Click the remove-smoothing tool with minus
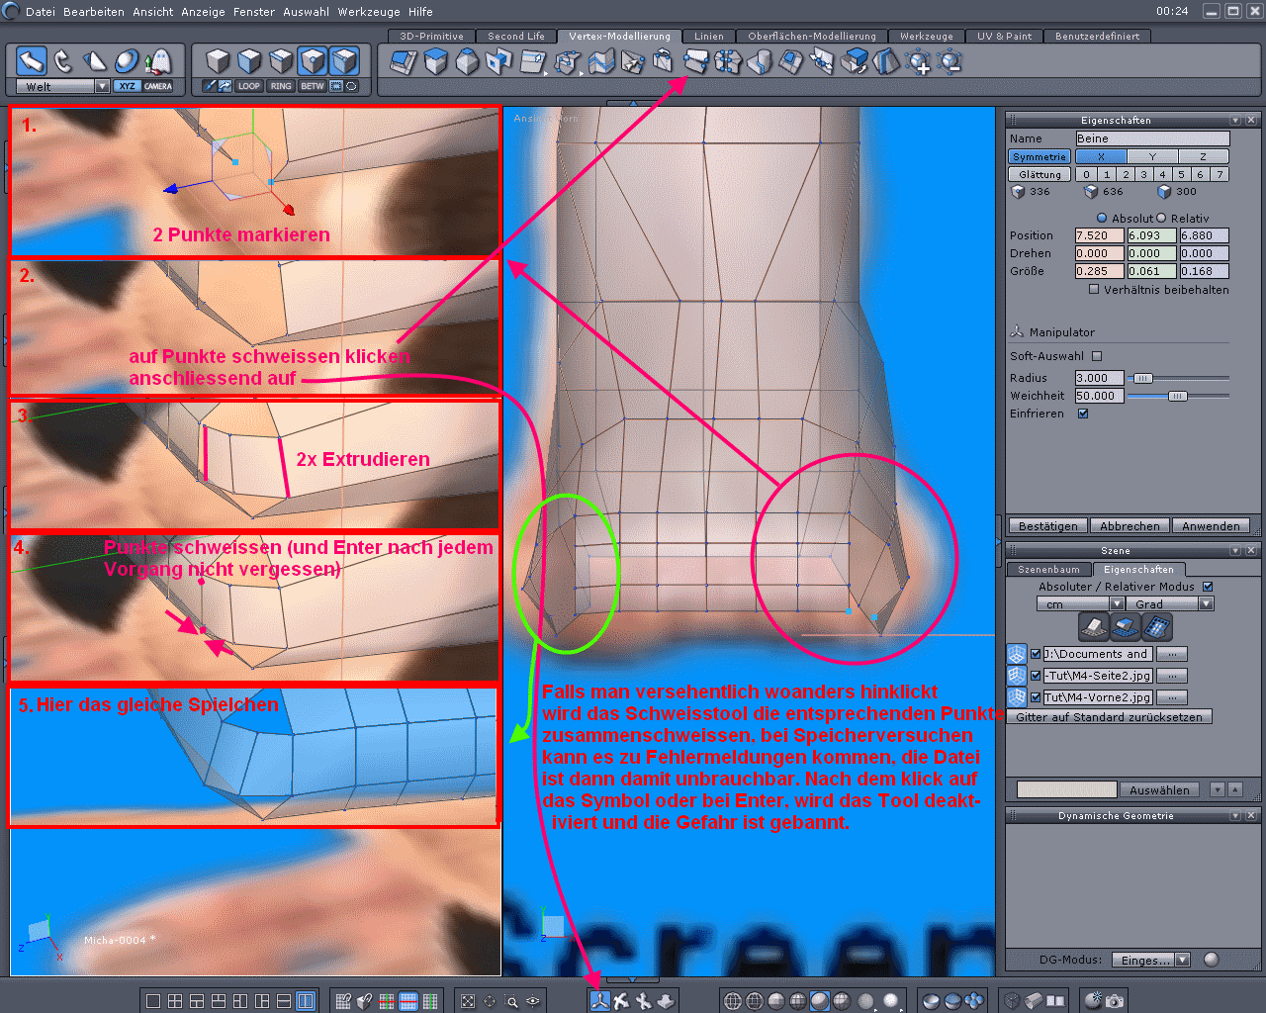 [950, 62]
